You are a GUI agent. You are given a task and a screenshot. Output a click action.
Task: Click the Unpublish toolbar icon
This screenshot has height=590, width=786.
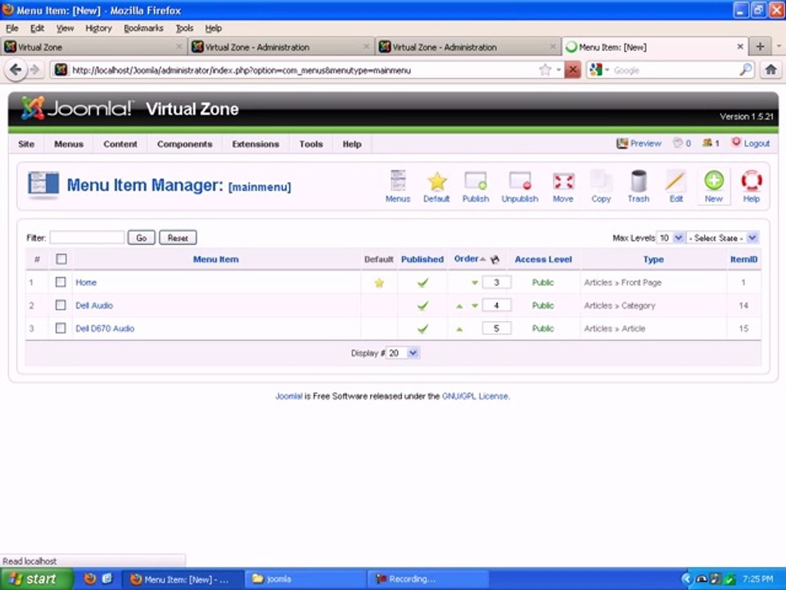point(520,187)
